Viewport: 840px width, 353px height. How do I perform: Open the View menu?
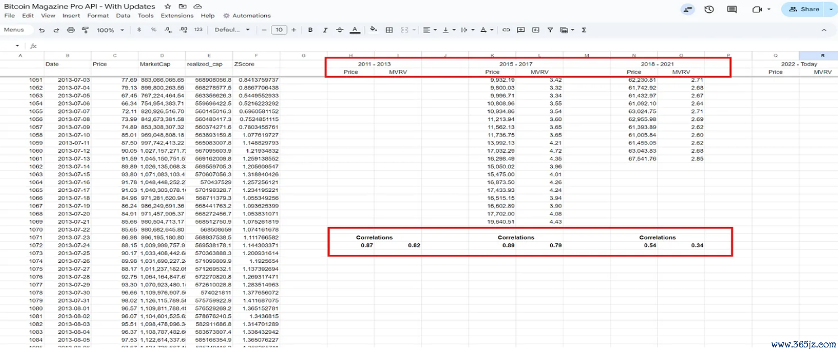(x=48, y=16)
